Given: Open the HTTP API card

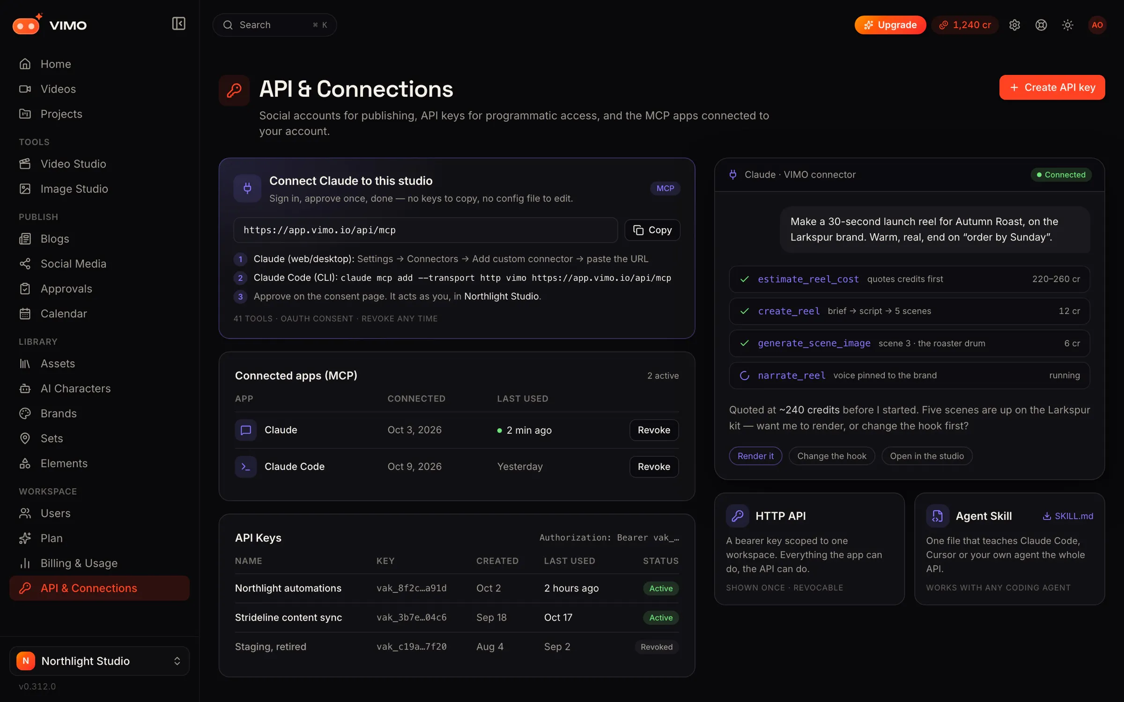Looking at the screenshot, I should (809, 549).
